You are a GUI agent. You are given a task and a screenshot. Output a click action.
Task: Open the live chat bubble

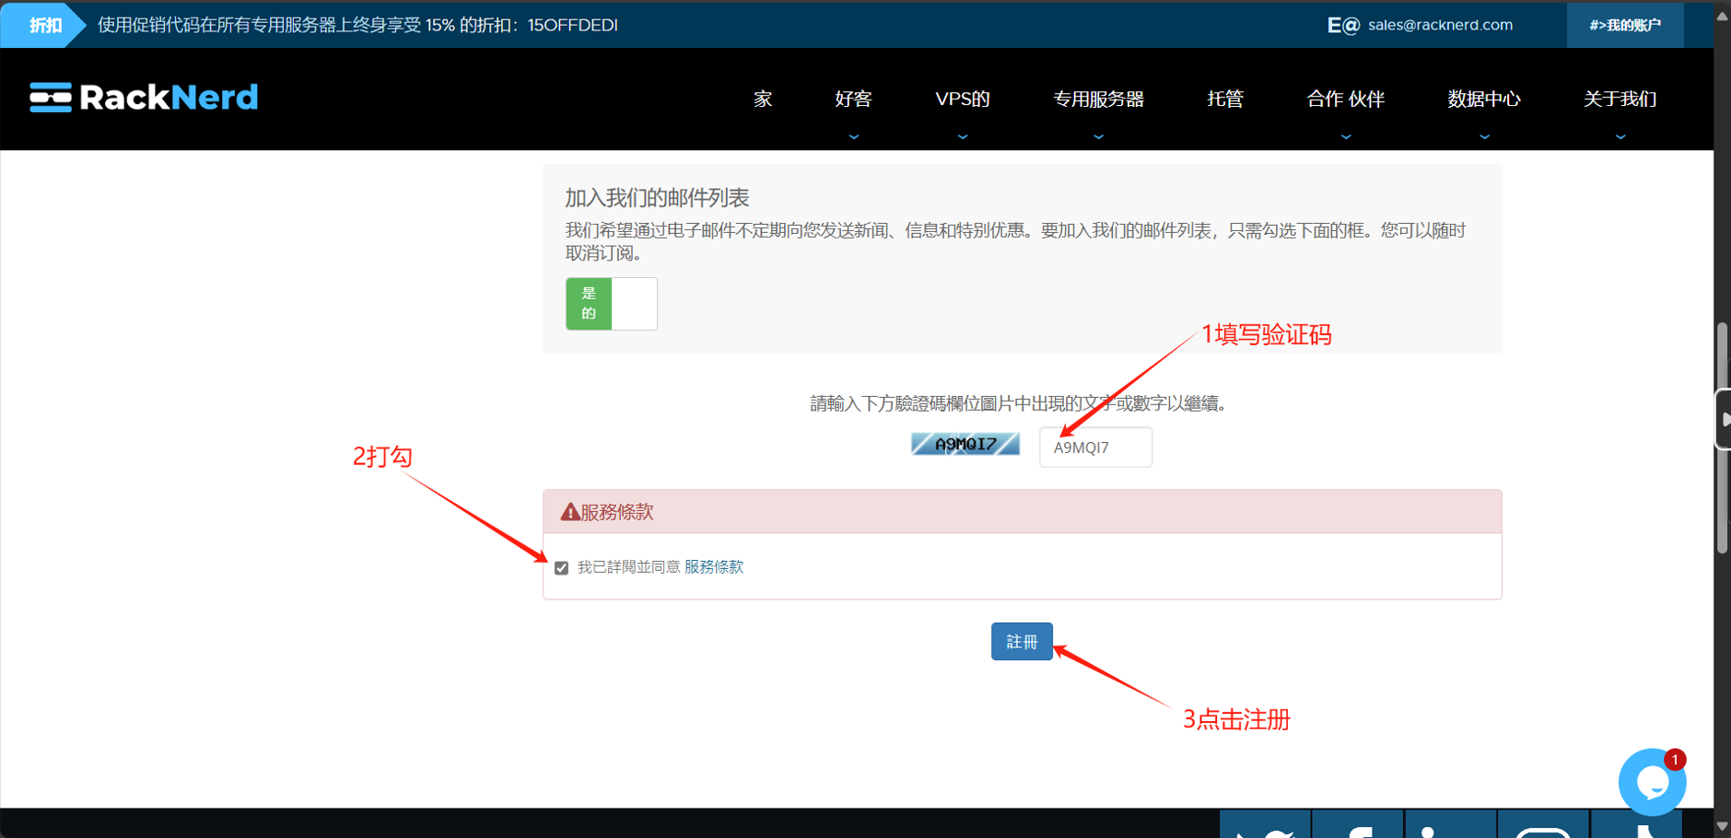tap(1652, 782)
